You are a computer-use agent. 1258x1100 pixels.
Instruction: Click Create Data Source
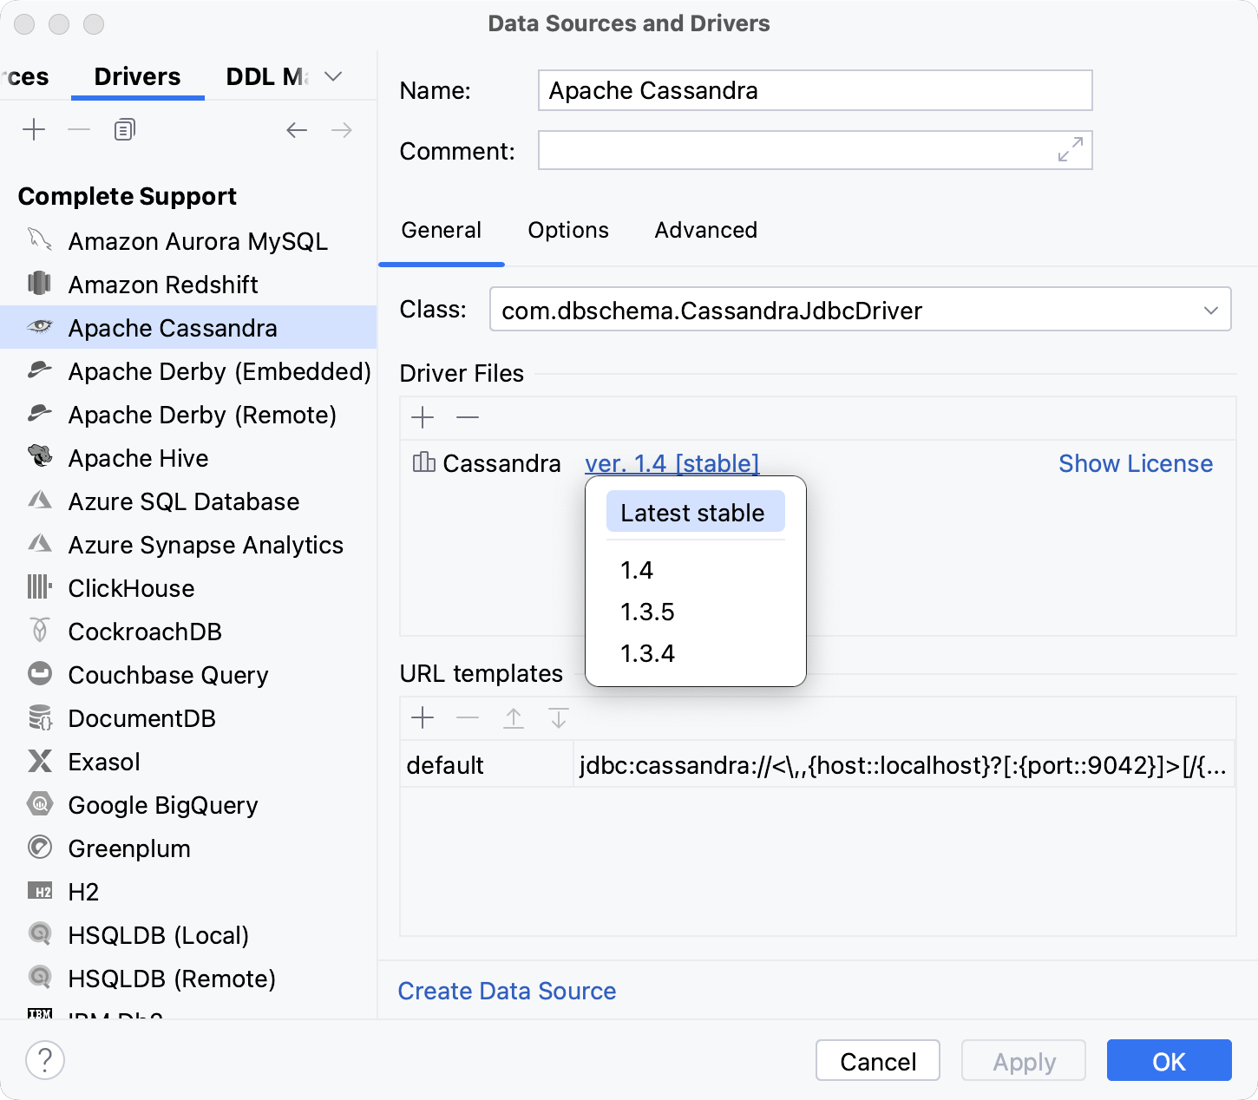(507, 991)
